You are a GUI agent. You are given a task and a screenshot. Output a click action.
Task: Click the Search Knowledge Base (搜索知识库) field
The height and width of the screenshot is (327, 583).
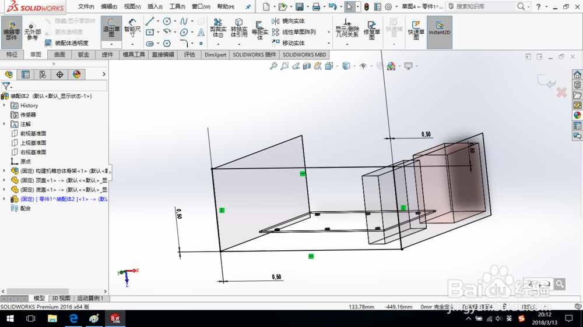[486, 6]
